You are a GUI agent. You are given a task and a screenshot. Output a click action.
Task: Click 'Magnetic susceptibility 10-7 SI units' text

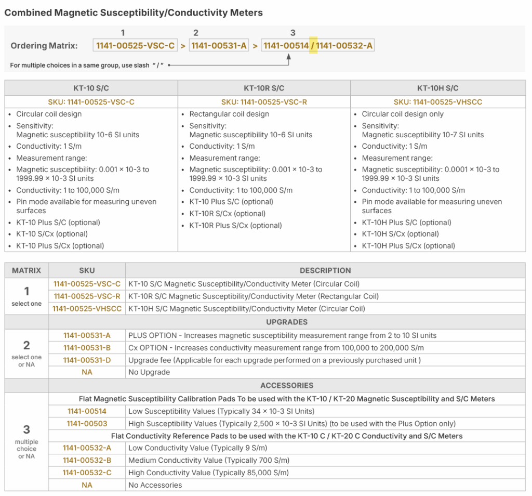(x=423, y=135)
